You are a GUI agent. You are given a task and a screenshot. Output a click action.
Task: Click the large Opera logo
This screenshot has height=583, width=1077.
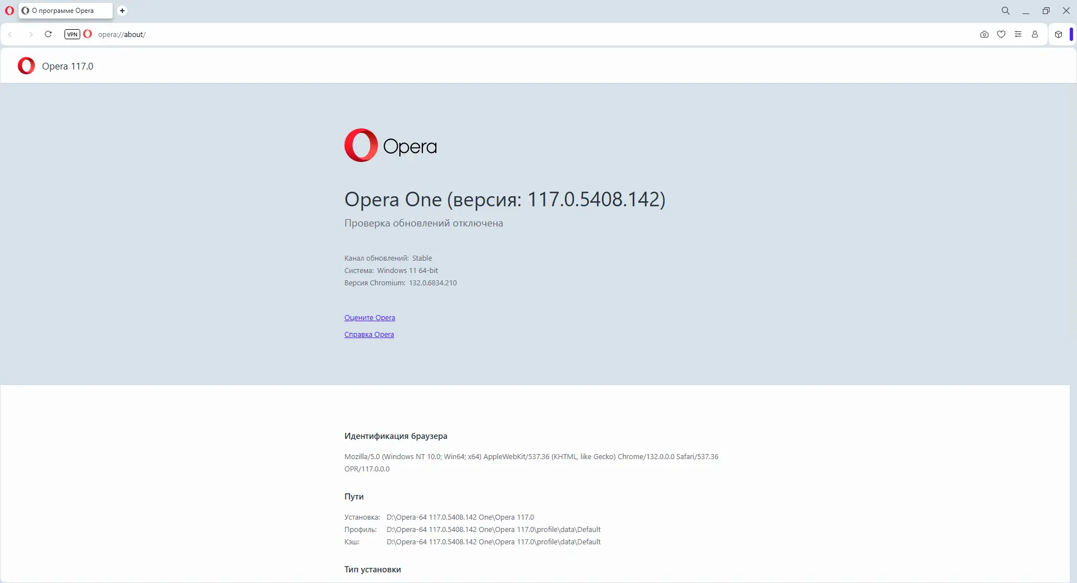(390, 146)
